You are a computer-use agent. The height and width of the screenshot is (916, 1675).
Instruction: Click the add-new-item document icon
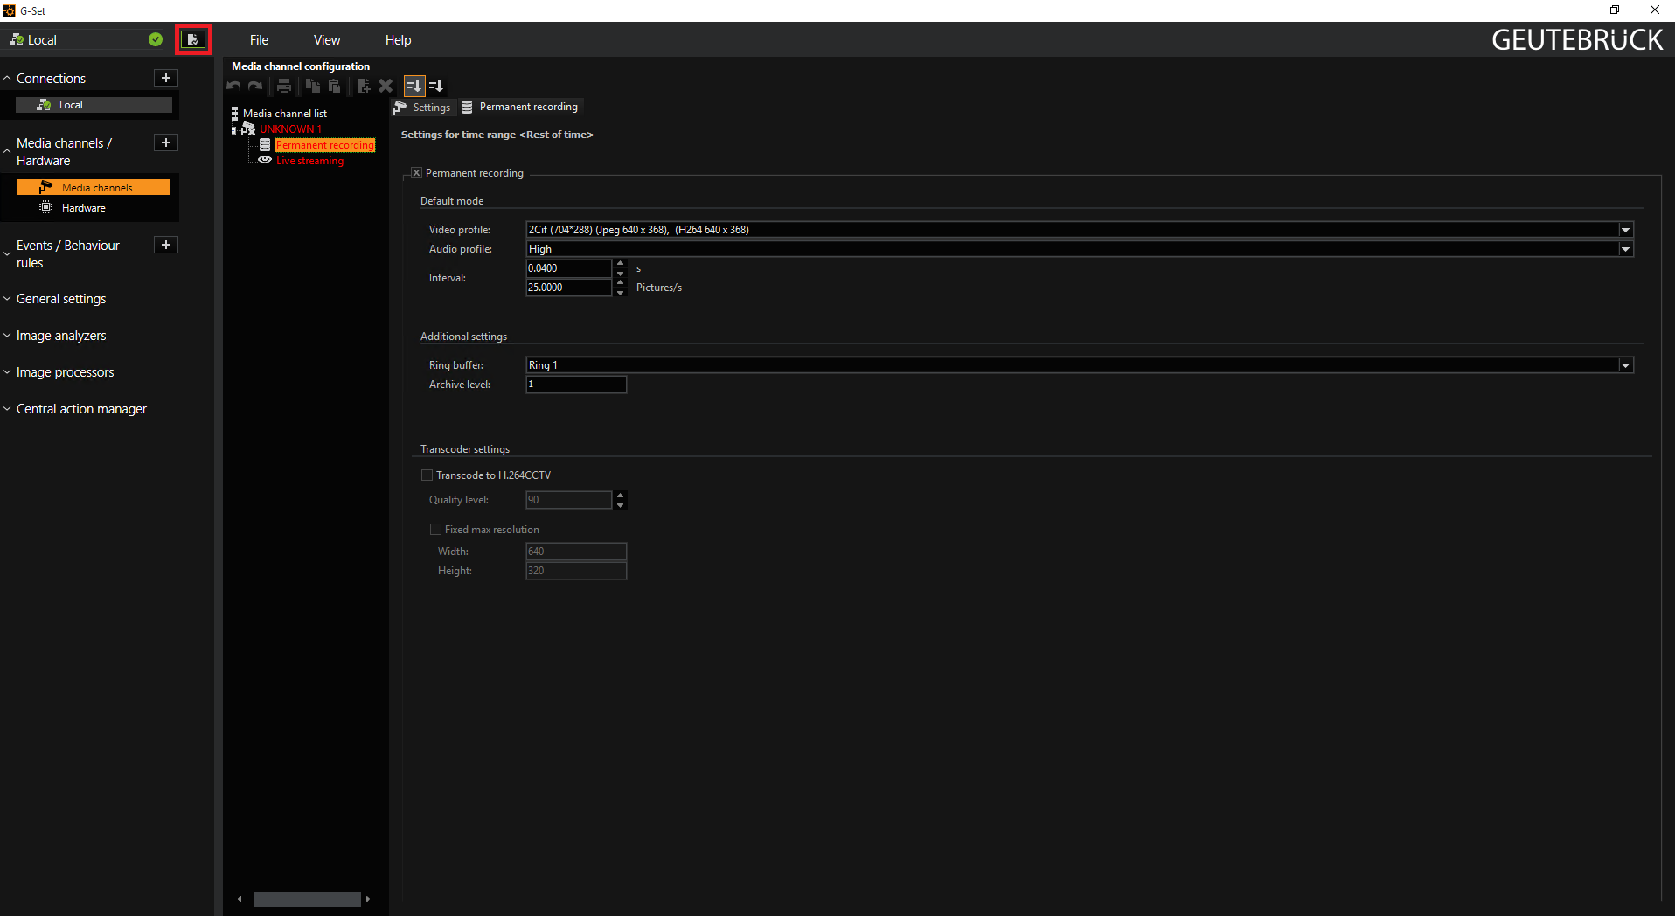coord(364,86)
